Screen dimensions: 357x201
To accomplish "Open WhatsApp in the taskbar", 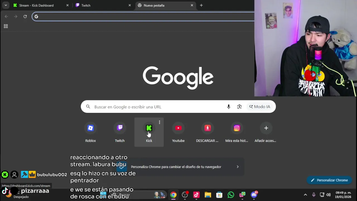I will pyautogui.click(x=231, y=195).
